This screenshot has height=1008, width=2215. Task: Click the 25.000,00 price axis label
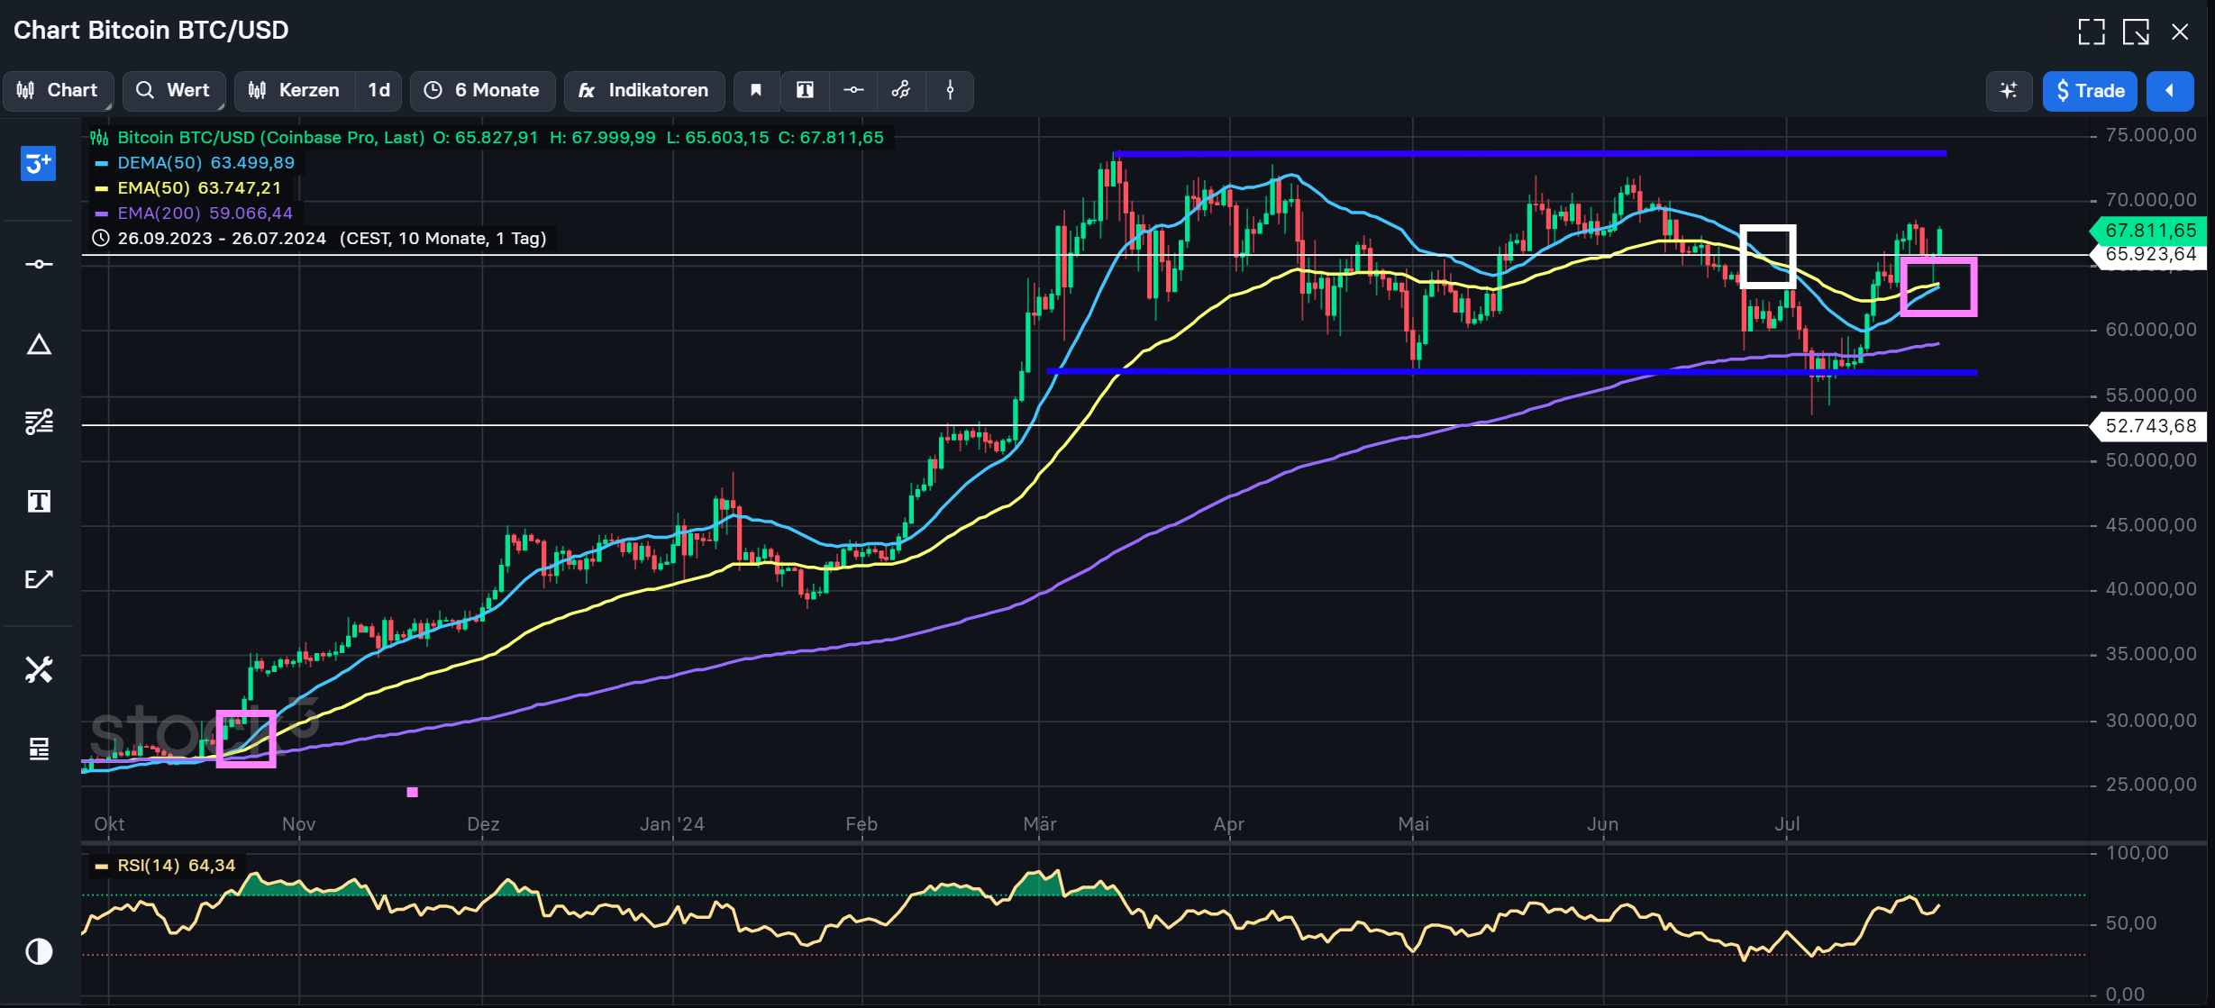(x=2151, y=785)
